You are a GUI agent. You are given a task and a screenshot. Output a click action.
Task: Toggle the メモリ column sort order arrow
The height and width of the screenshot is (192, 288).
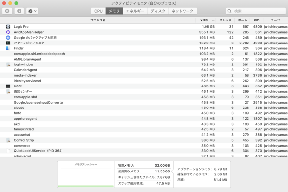pos(213,20)
